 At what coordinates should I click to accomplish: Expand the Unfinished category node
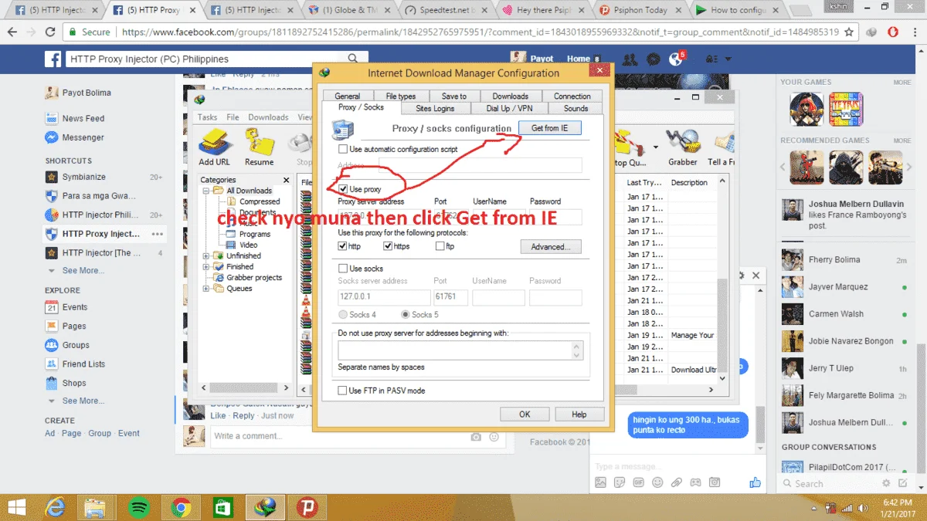tap(206, 255)
